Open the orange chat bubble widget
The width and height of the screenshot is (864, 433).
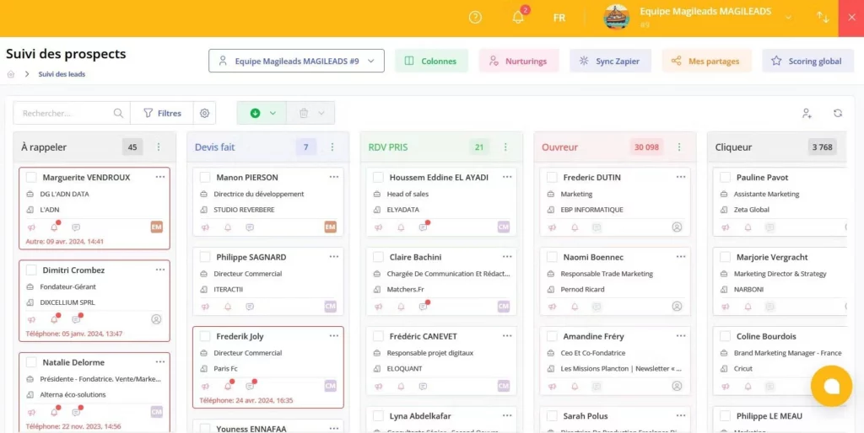[830, 386]
